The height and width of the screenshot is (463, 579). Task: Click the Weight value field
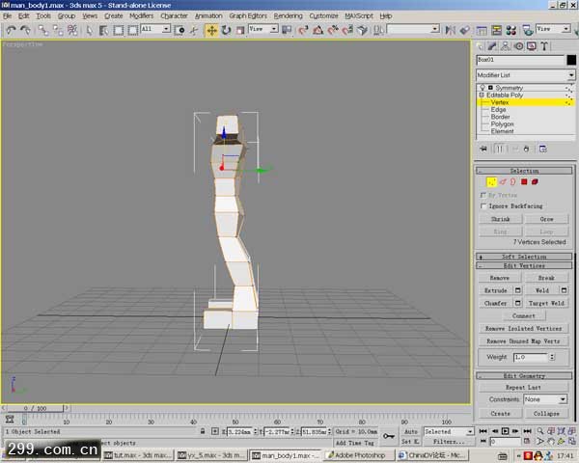click(x=531, y=357)
